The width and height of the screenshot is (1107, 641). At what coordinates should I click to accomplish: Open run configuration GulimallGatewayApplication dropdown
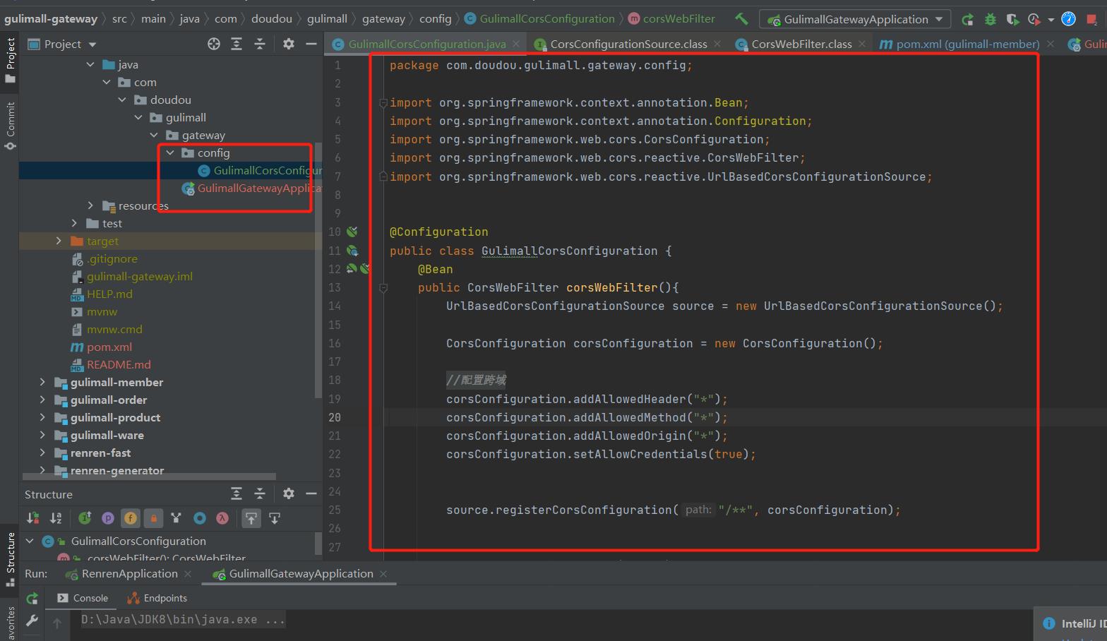click(x=856, y=19)
